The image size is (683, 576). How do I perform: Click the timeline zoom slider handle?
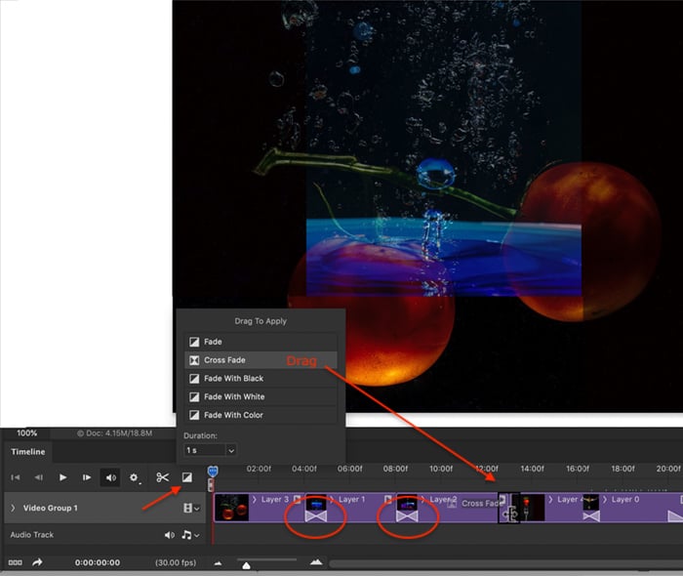(246, 565)
